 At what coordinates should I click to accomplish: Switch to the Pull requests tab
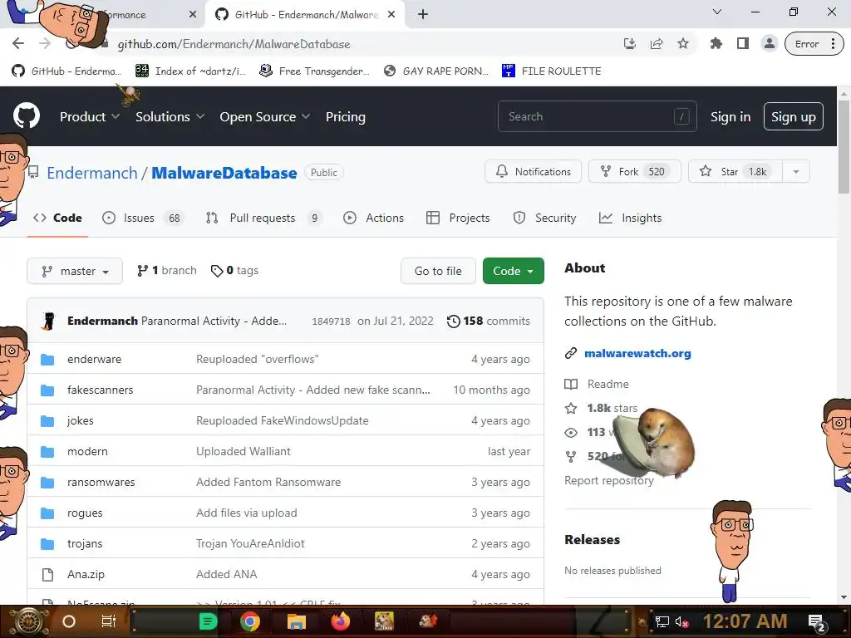coord(263,218)
